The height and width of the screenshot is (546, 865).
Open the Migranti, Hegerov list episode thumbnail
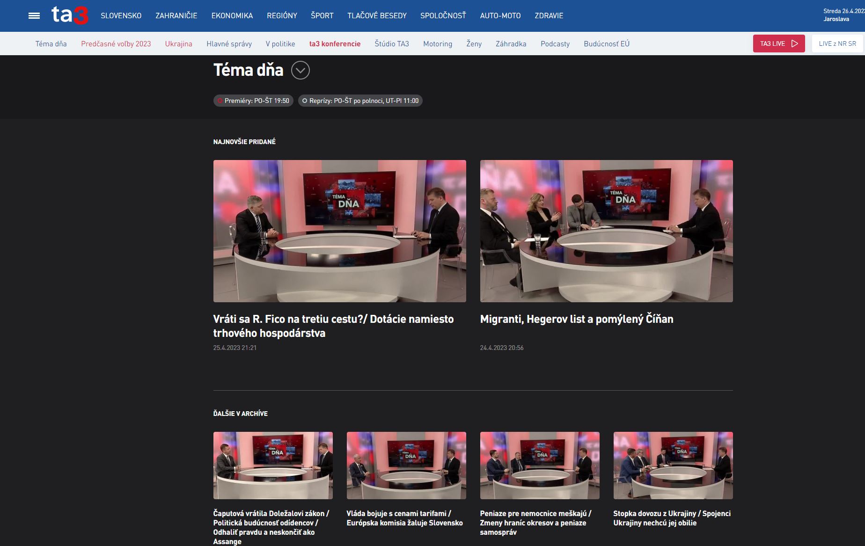pyautogui.click(x=607, y=231)
